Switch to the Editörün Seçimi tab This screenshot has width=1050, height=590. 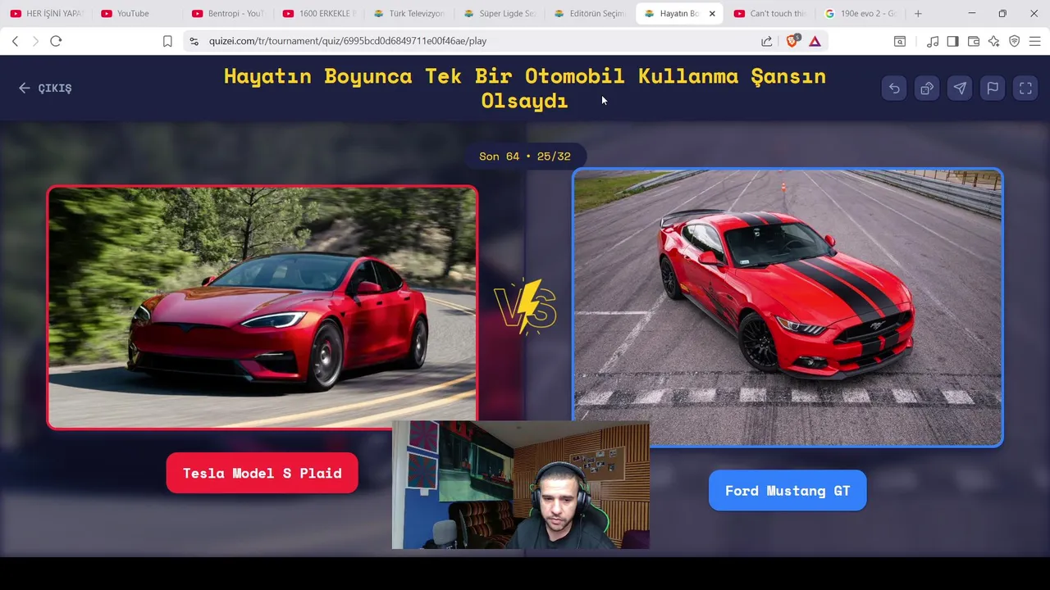[590, 13]
